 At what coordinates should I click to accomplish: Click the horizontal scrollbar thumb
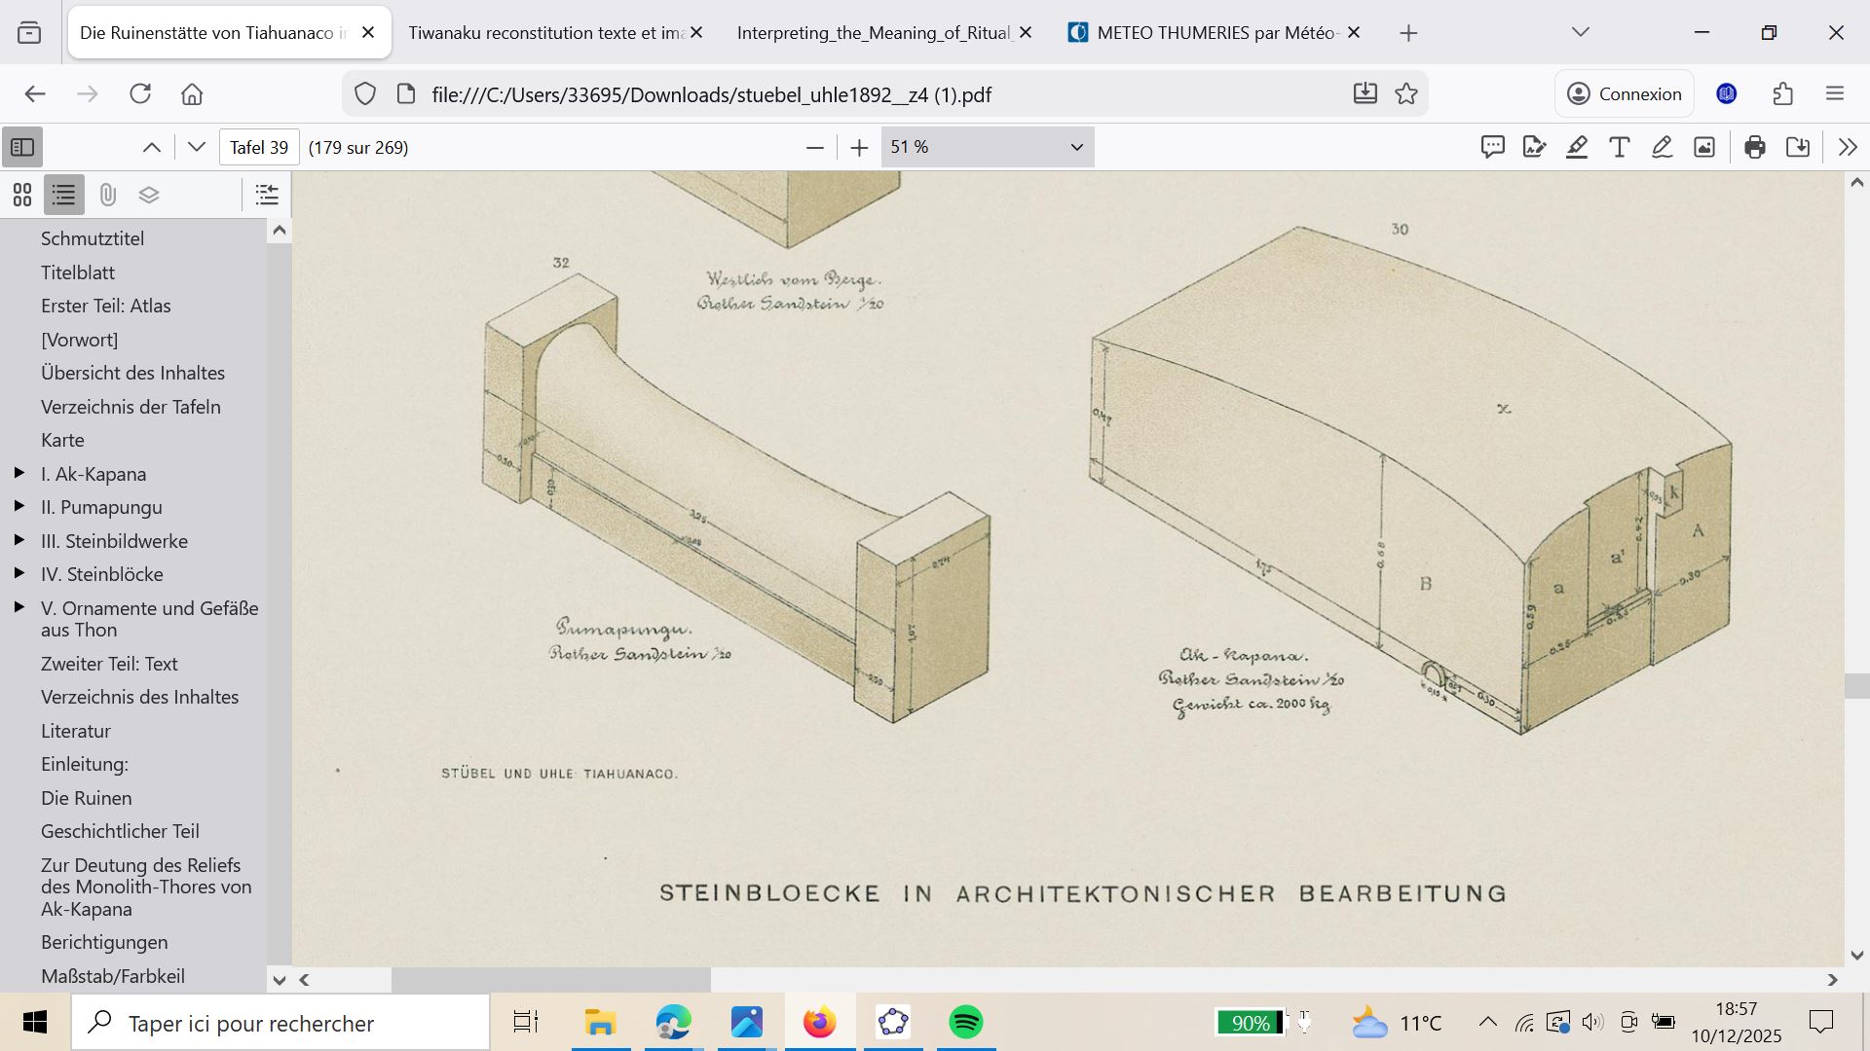550,980
